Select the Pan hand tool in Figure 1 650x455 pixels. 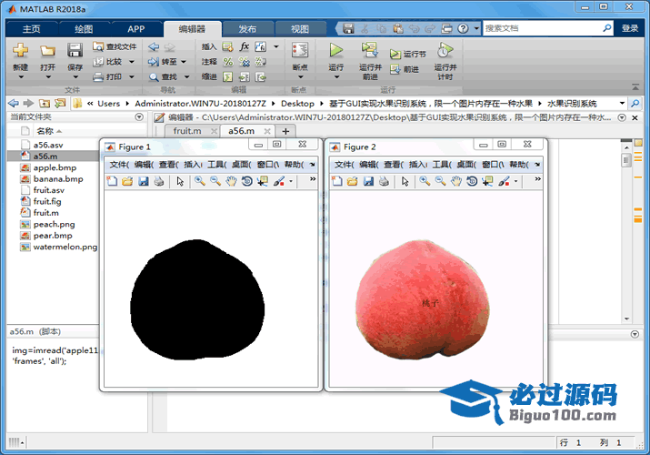[231, 181]
